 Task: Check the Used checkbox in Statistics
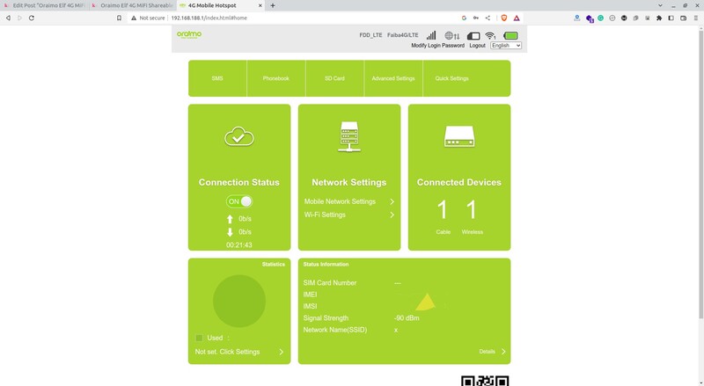tap(199, 338)
